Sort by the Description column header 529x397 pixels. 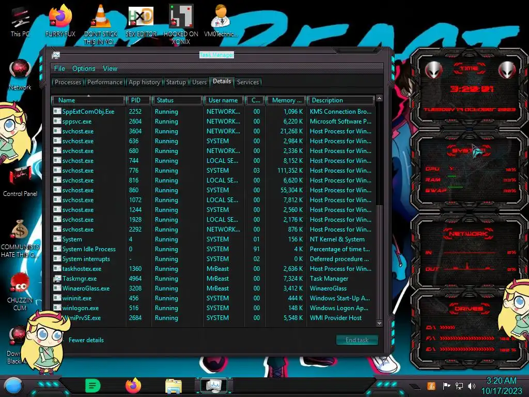(341, 100)
